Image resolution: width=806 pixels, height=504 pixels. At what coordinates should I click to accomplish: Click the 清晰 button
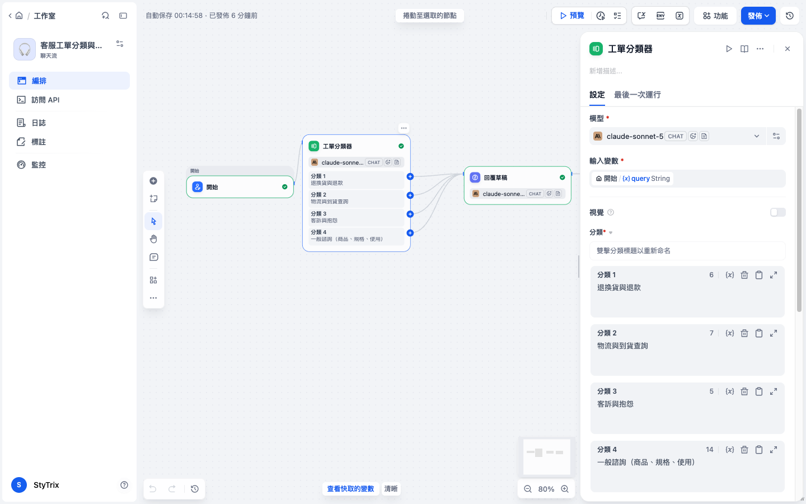click(x=391, y=489)
